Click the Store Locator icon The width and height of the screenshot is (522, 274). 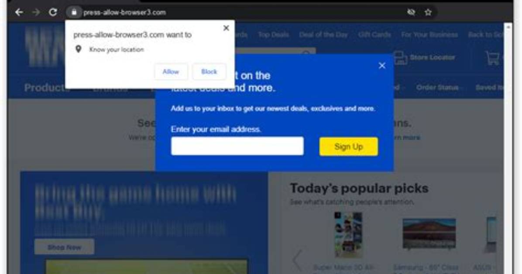pos(401,58)
